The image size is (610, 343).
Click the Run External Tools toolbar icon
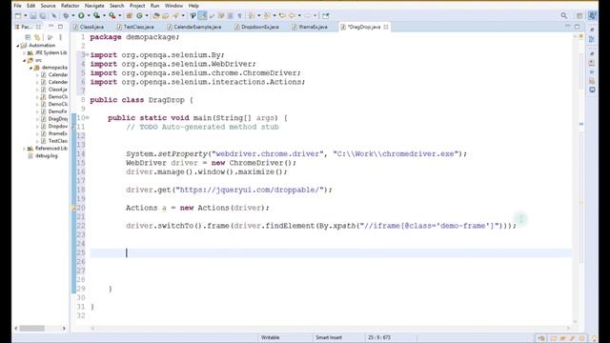pos(112,15)
